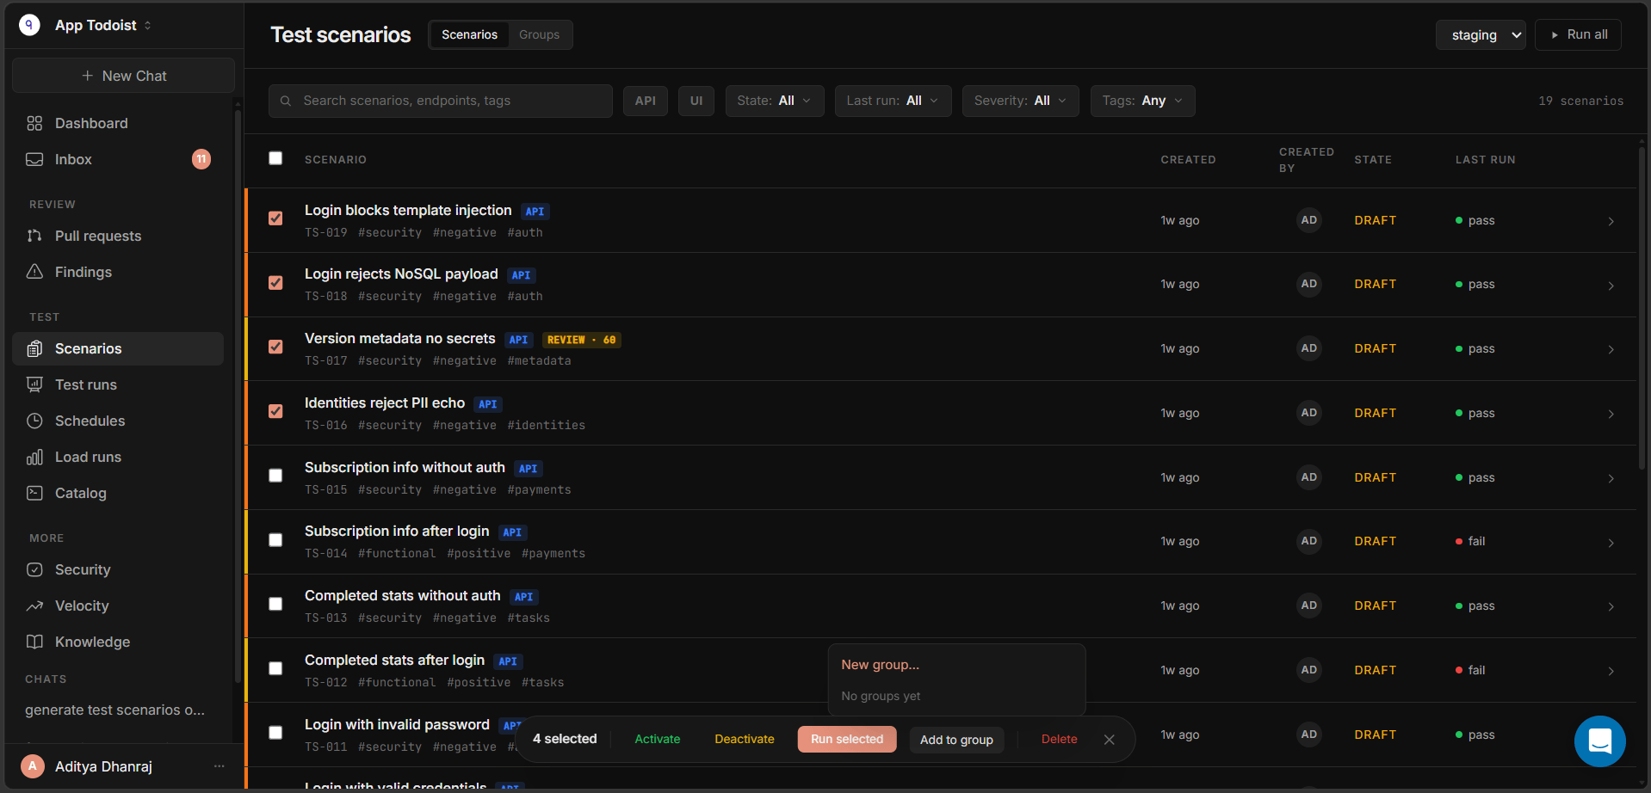Toggle the select-all checkbox in the table header

275,158
